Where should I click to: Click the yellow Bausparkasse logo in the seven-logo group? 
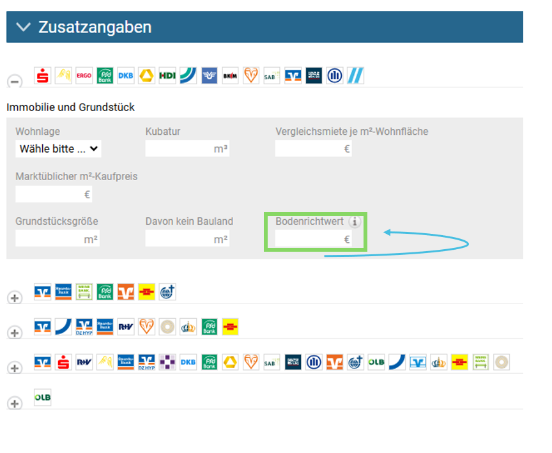[x=146, y=292]
